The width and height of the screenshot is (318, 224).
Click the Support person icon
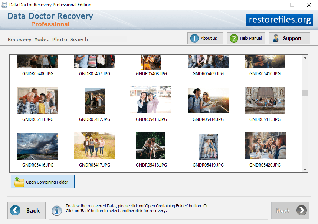coord(276,38)
